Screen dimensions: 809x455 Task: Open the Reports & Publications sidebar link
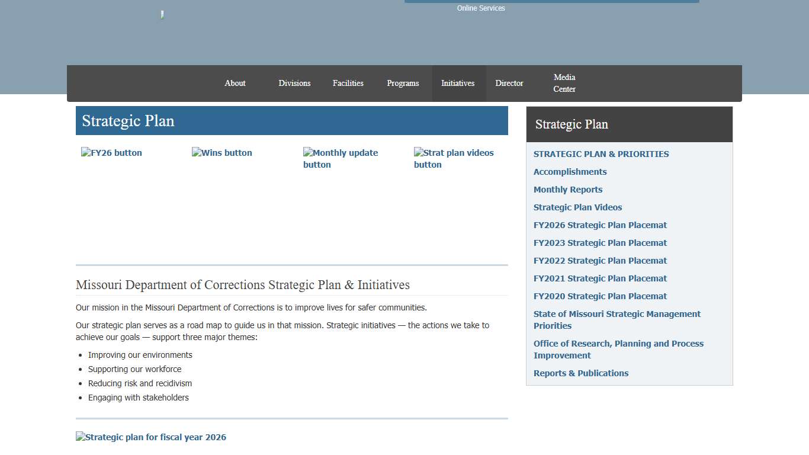coord(580,373)
